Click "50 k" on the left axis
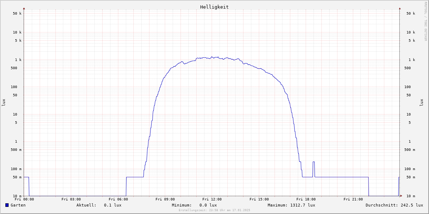 click(x=17, y=13)
